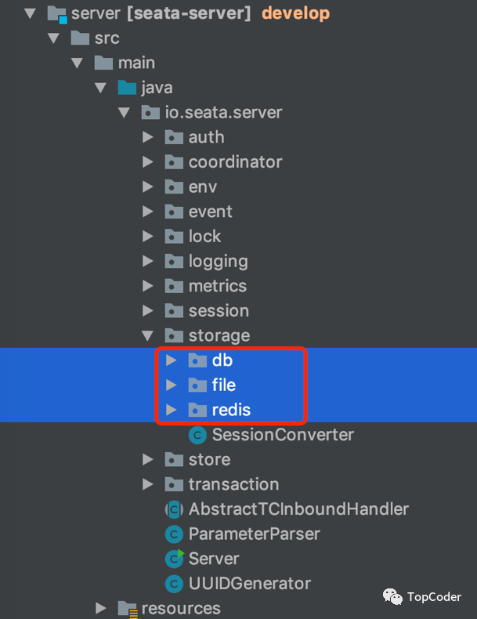Screen dimensions: 477x619
Task: Click the resources folder icon
Action: [127, 608]
